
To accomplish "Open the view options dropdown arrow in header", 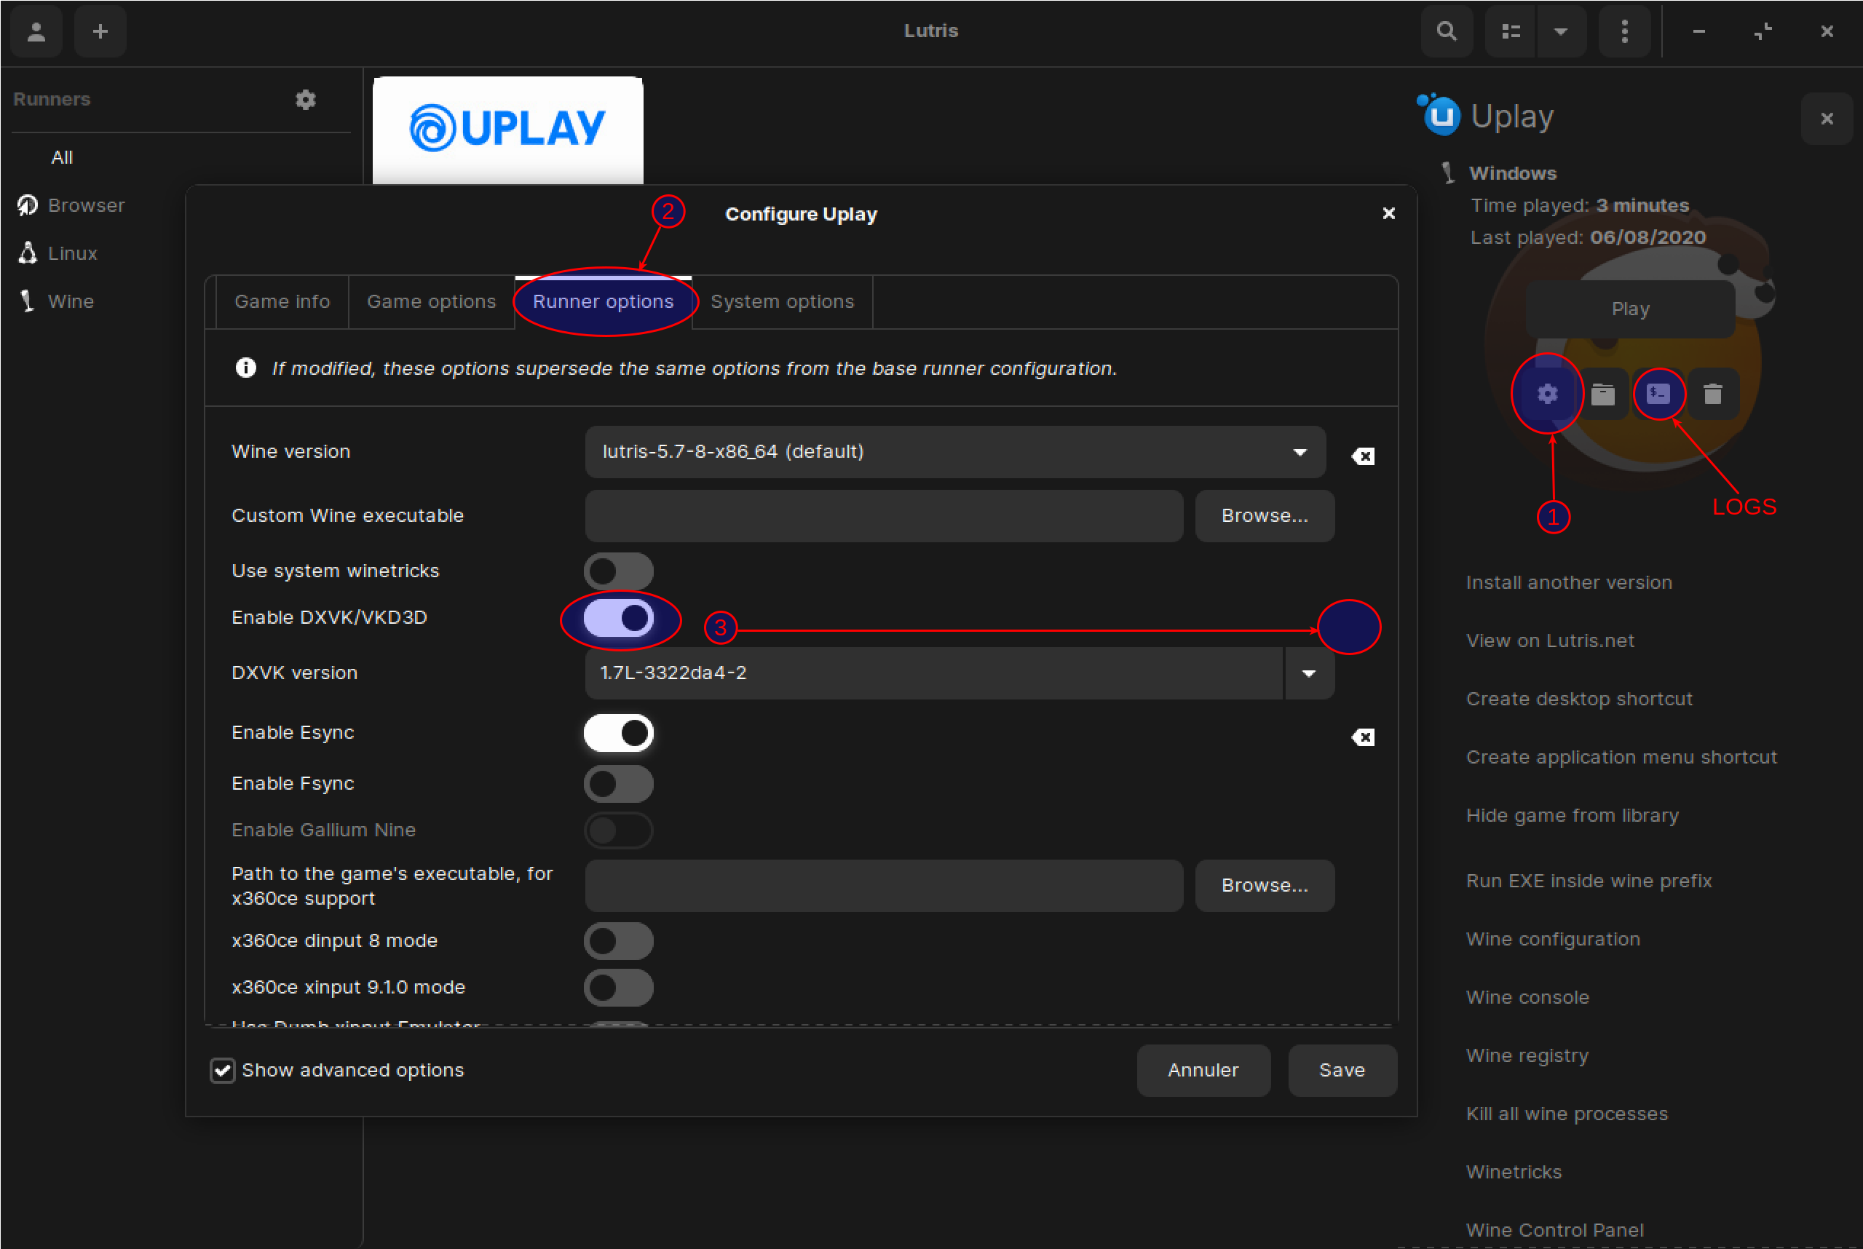I will (x=1561, y=31).
